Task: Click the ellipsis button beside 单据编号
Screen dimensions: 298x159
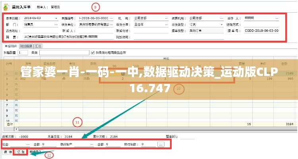Action: click(x=111, y=18)
